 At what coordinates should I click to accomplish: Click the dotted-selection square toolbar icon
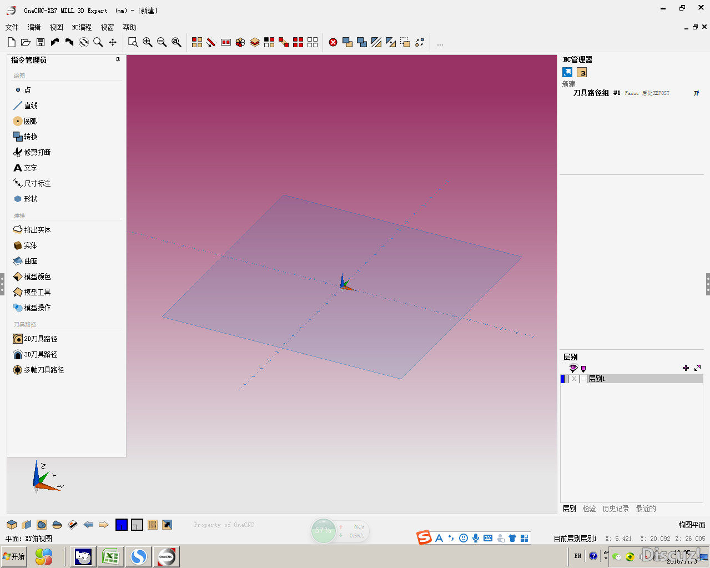pos(405,42)
